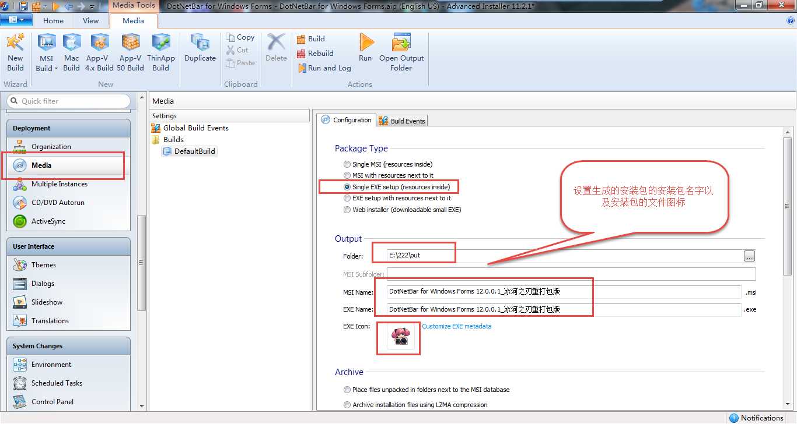Add an App-V 4.x Build
This screenshot has height=424, width=797.
click(99, 52)
